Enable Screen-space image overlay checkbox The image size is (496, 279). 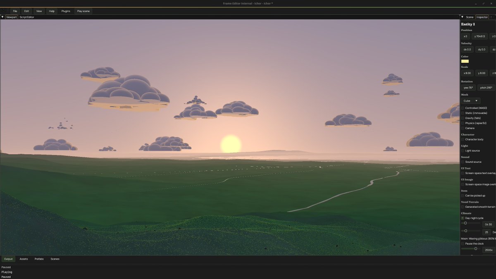463,184
